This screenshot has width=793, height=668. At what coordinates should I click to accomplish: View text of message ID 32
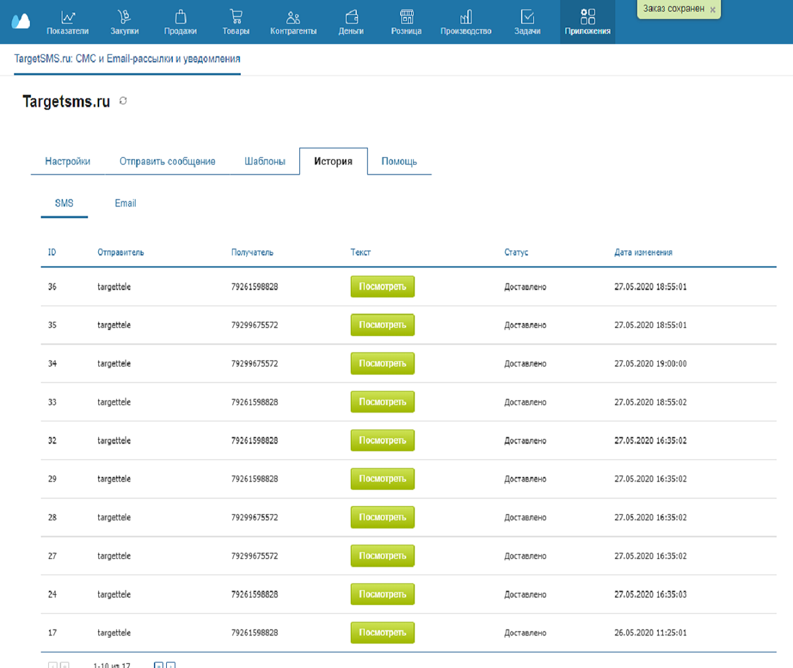tap(383, 440)
